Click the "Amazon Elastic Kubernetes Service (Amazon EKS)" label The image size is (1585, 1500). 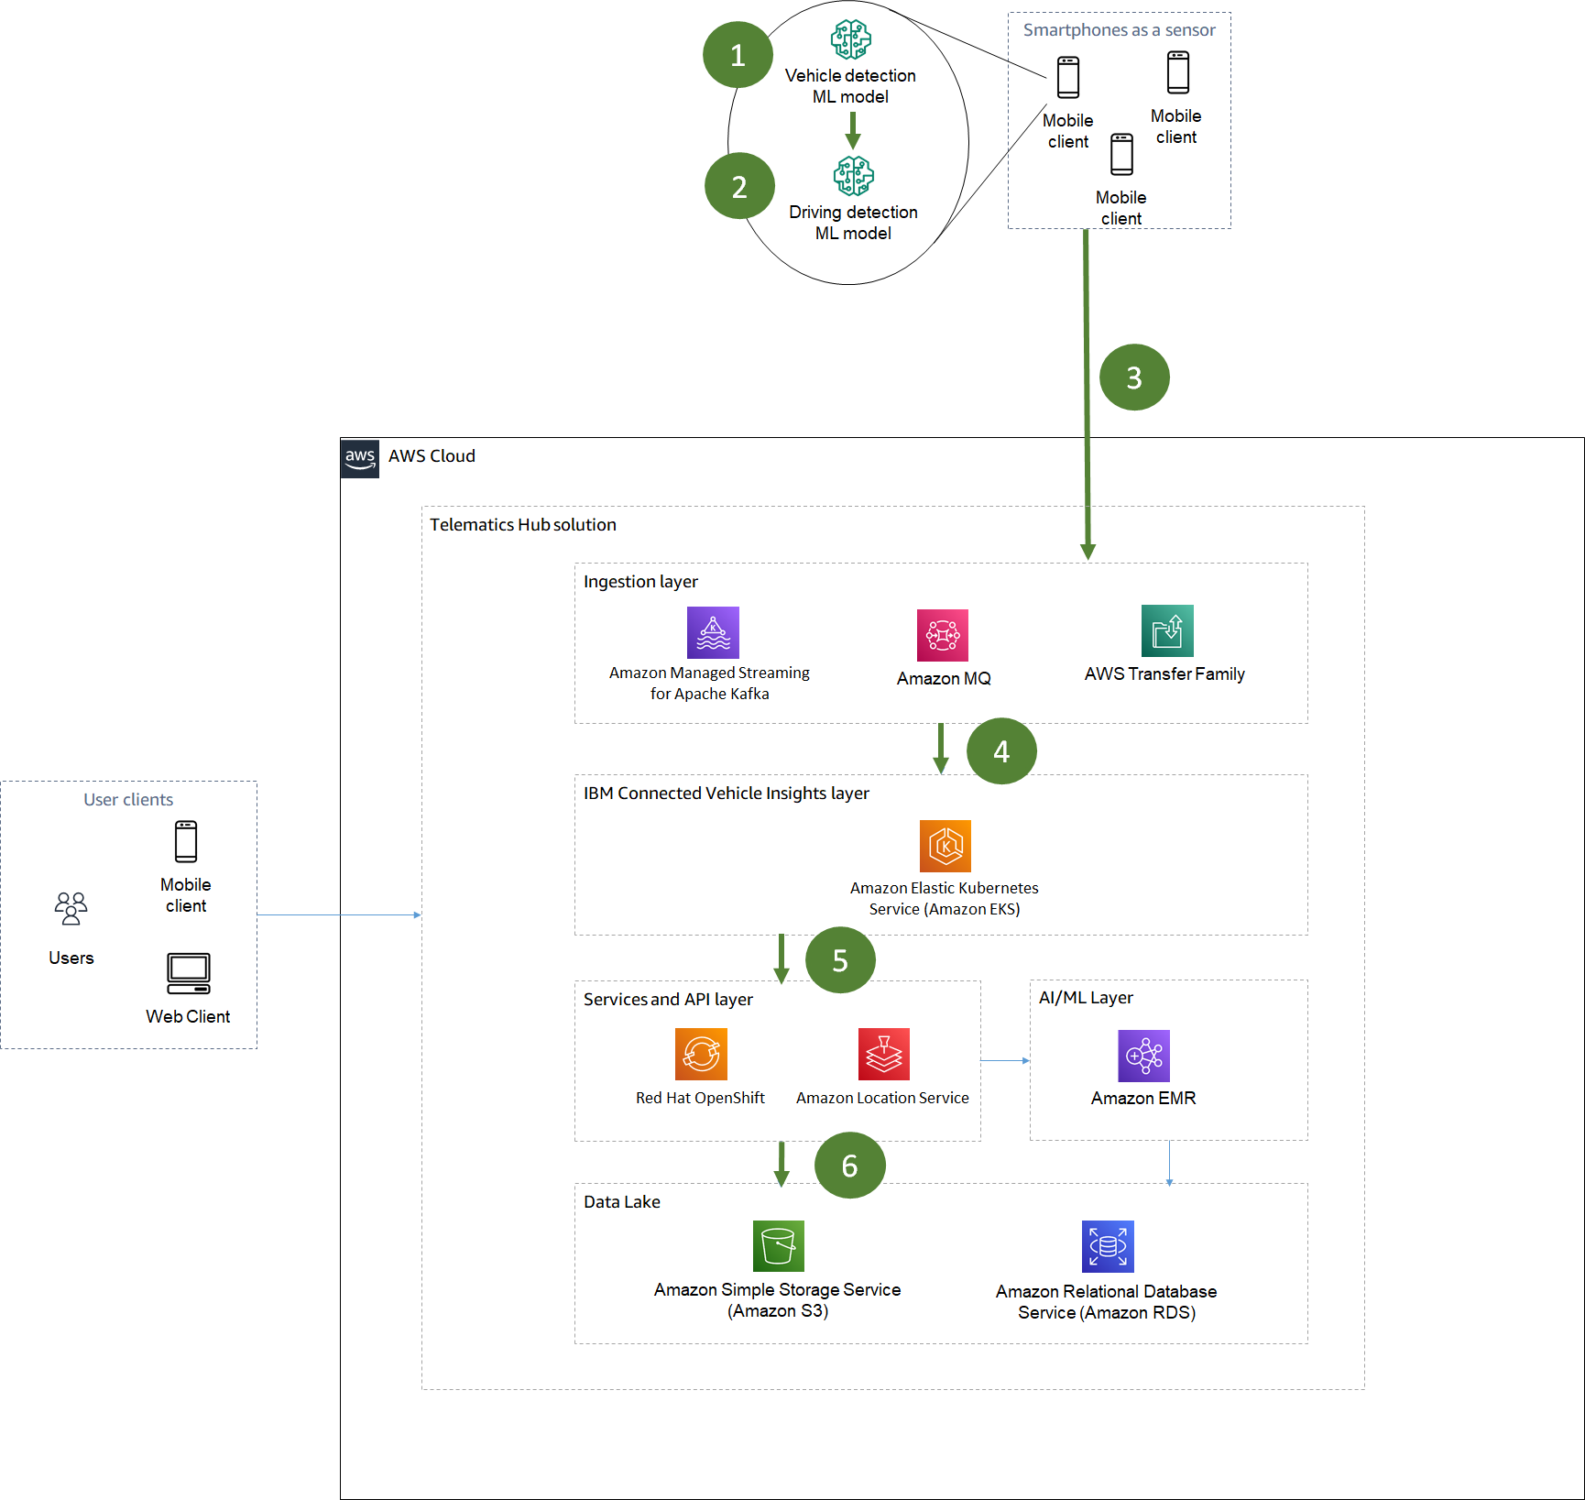945,899
